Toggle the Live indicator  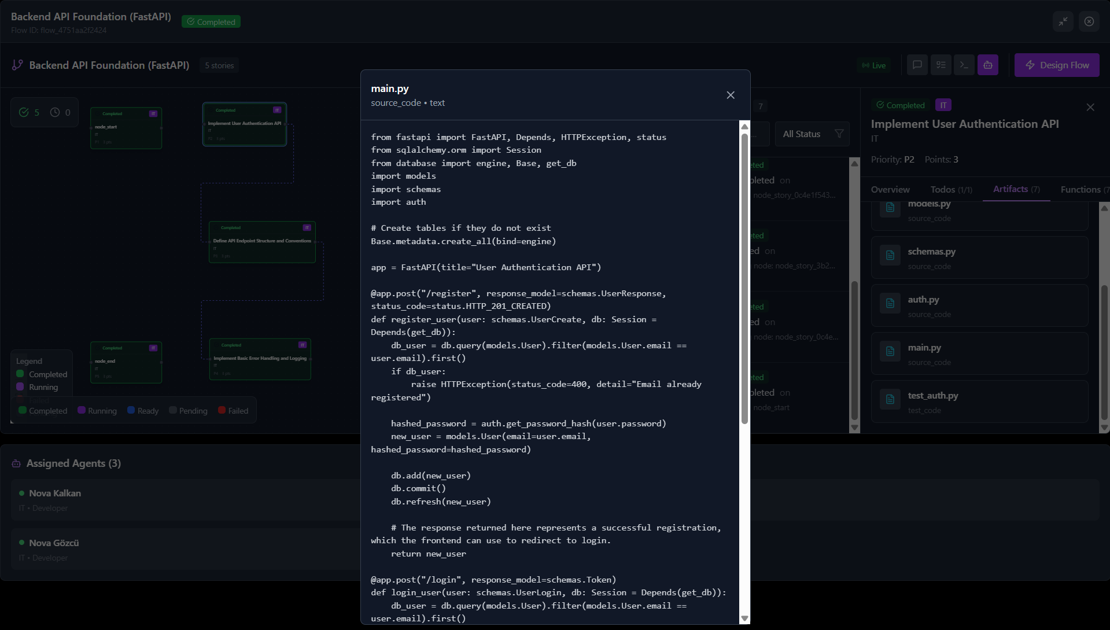(874, 65)
